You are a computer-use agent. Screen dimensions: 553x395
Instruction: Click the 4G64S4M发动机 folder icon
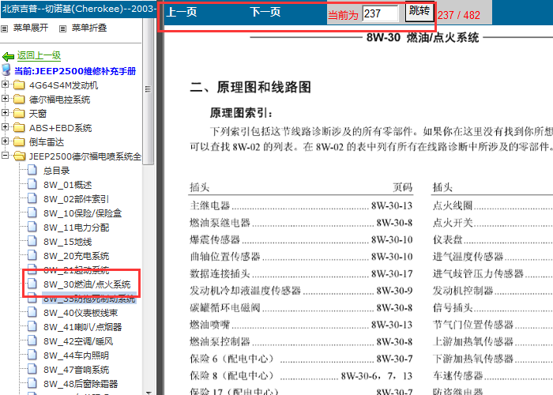point(19,85)
